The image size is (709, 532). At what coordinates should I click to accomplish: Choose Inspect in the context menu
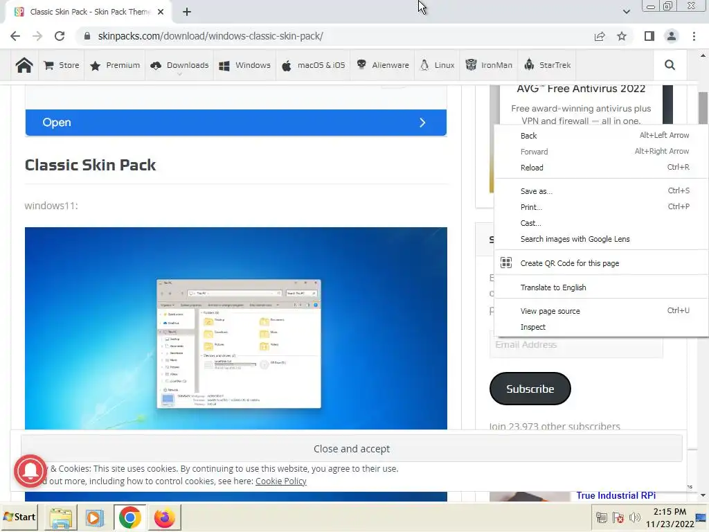pos(602,327)
